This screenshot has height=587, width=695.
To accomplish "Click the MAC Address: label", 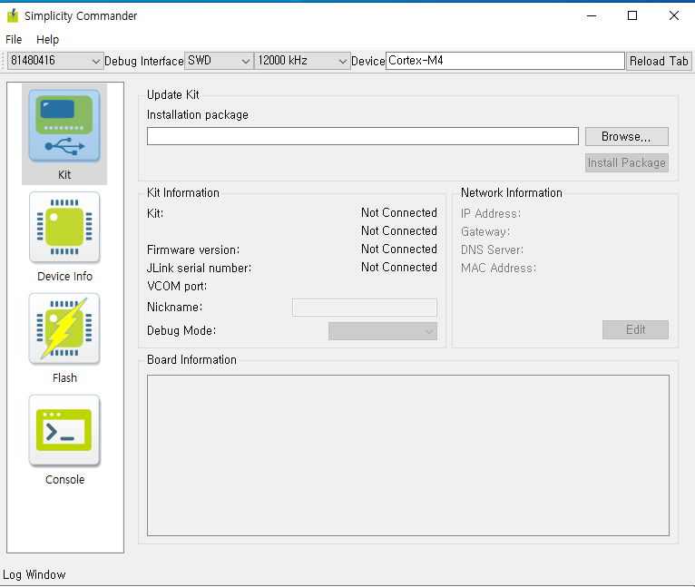I will 498,269.
